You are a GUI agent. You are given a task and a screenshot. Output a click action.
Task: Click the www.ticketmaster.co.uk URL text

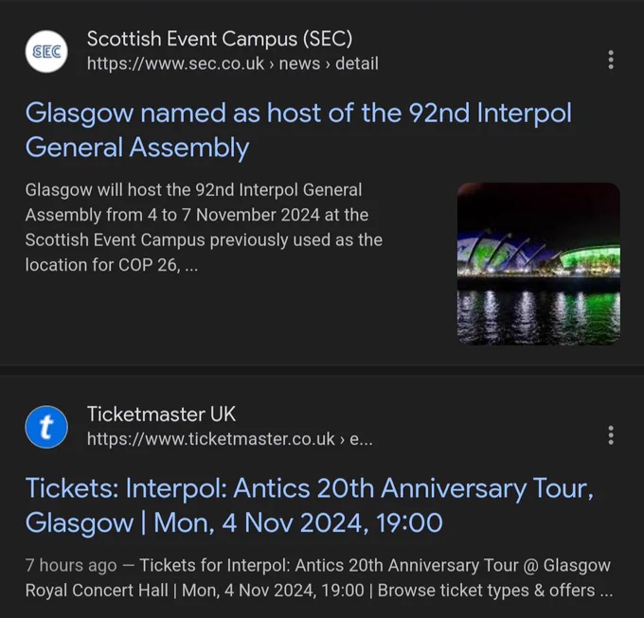click(210, 439)
